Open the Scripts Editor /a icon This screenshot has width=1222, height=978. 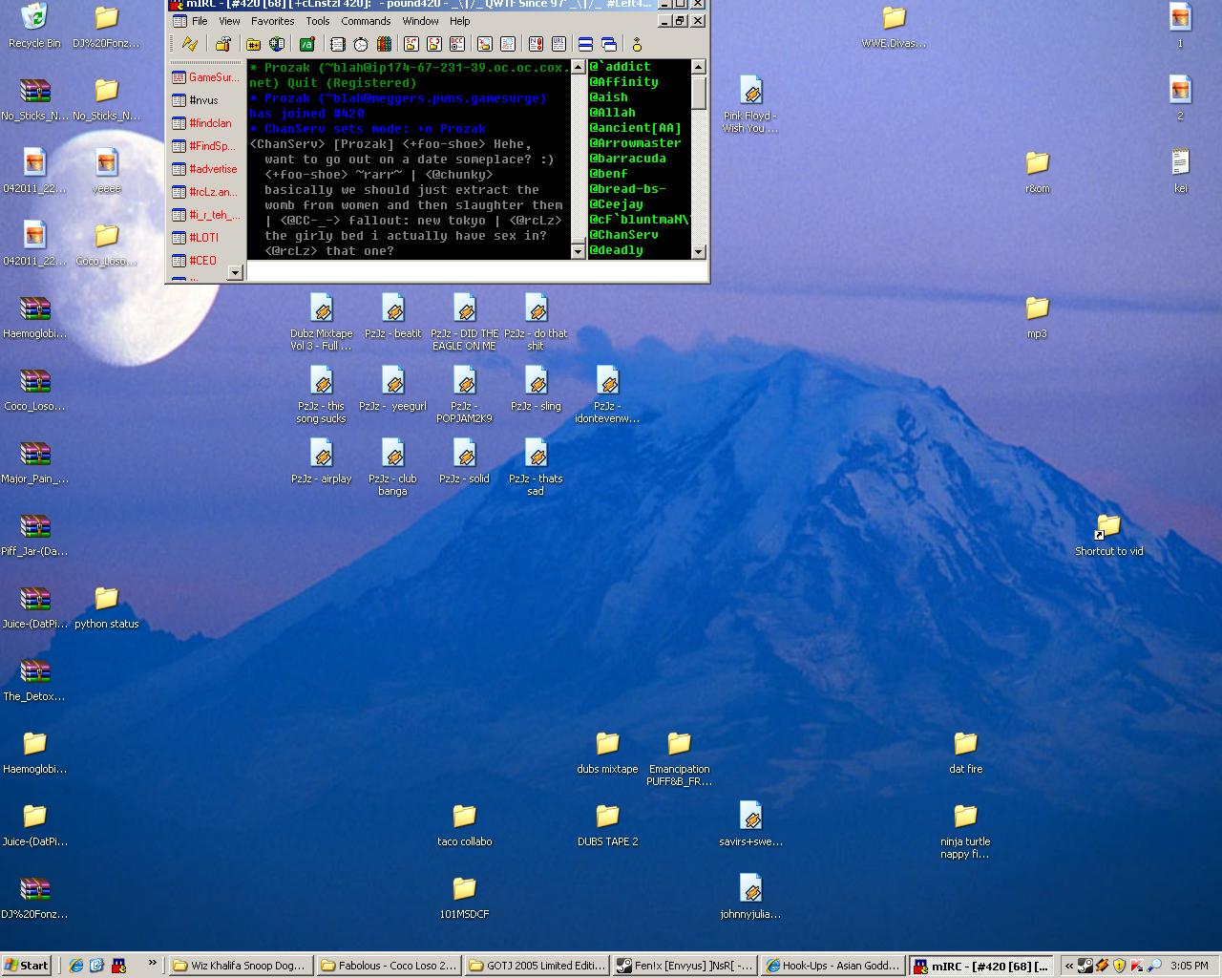[306, 44]
